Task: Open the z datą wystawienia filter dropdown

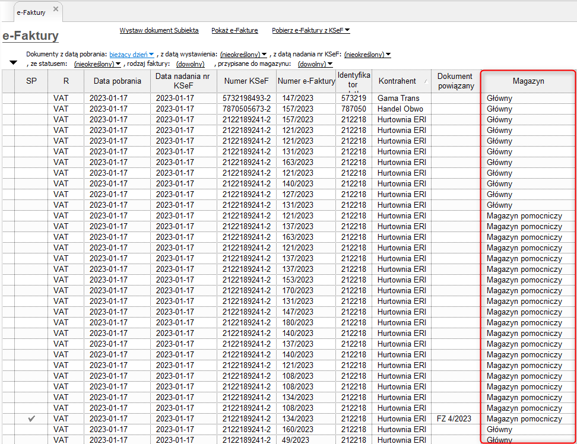Action: click(x=243, y=55)
